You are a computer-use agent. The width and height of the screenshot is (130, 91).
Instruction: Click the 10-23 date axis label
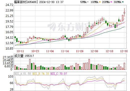(x=35, y=51)
